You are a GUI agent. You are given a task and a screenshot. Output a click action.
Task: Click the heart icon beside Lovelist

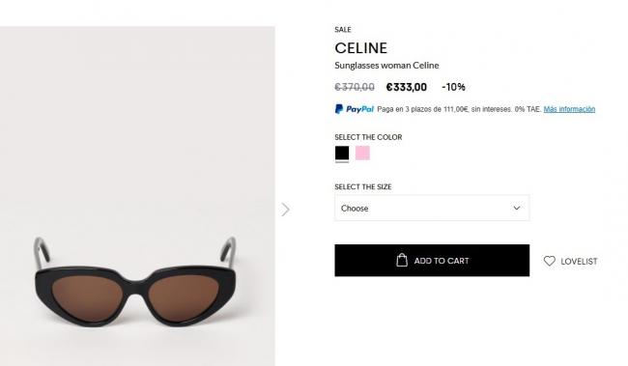pyautogui.click(x=549, y=261)
